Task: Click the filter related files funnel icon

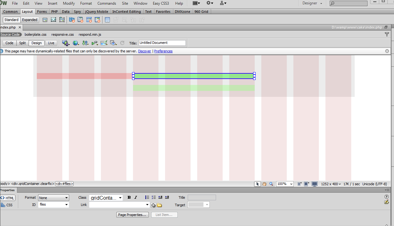Action: (x=387, y=34)
